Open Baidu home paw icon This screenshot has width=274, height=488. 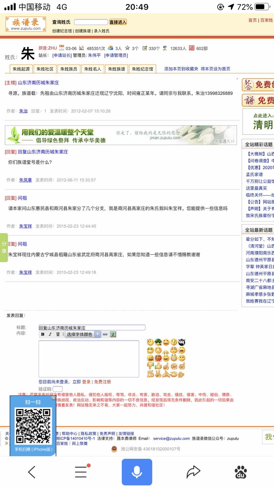241,472
